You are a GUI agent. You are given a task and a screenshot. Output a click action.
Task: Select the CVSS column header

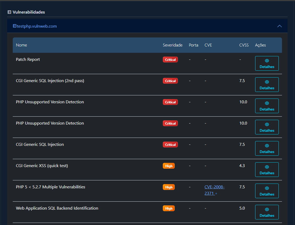pos(244,45)
